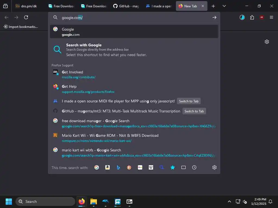
Task: Click Switch to Tab for GitHub magenta/mt3
Action: pos(194,111)
